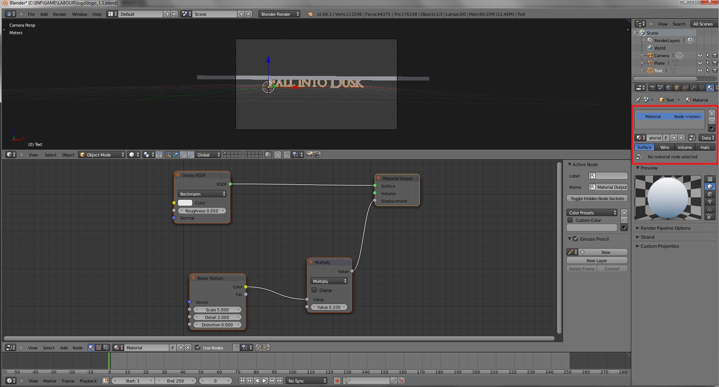The image size is (719, 387).
Task: Open Color Presets dropdown
Action: click(x=592, y=212)
